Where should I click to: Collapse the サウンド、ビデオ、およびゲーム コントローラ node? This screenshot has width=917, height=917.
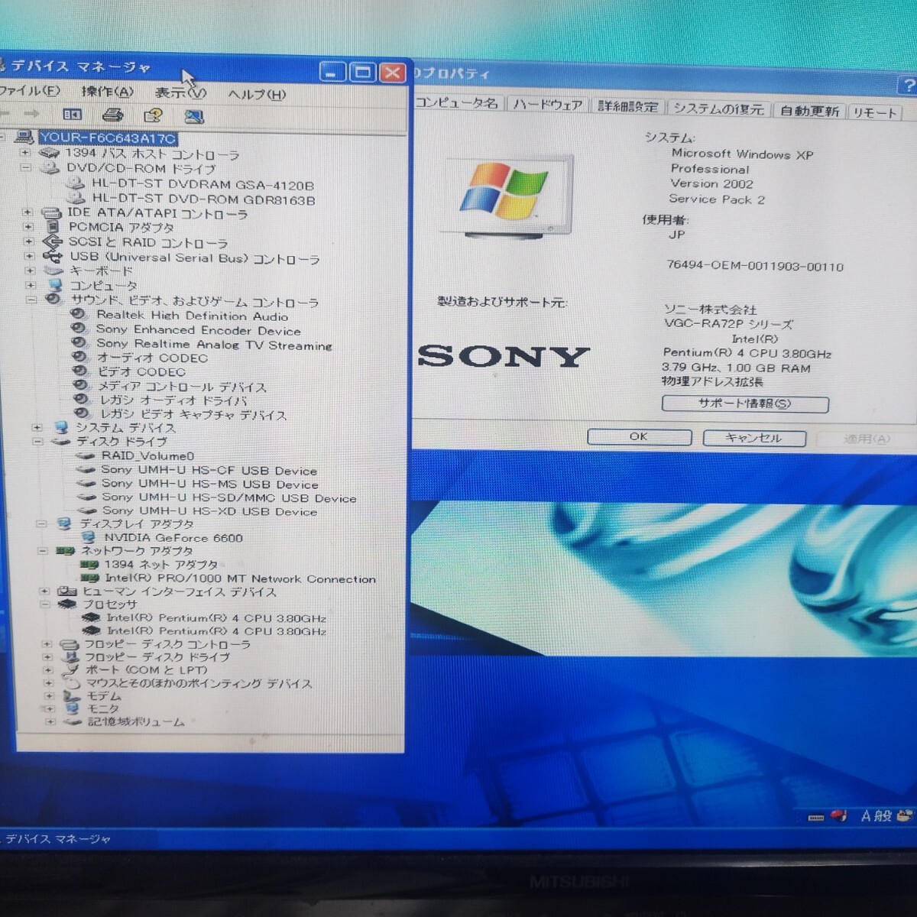31,300
